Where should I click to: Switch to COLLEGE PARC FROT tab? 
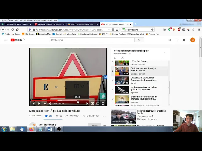point(16,24)
